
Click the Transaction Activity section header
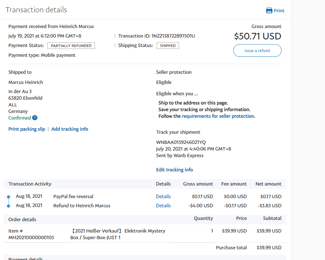[30, 184]
